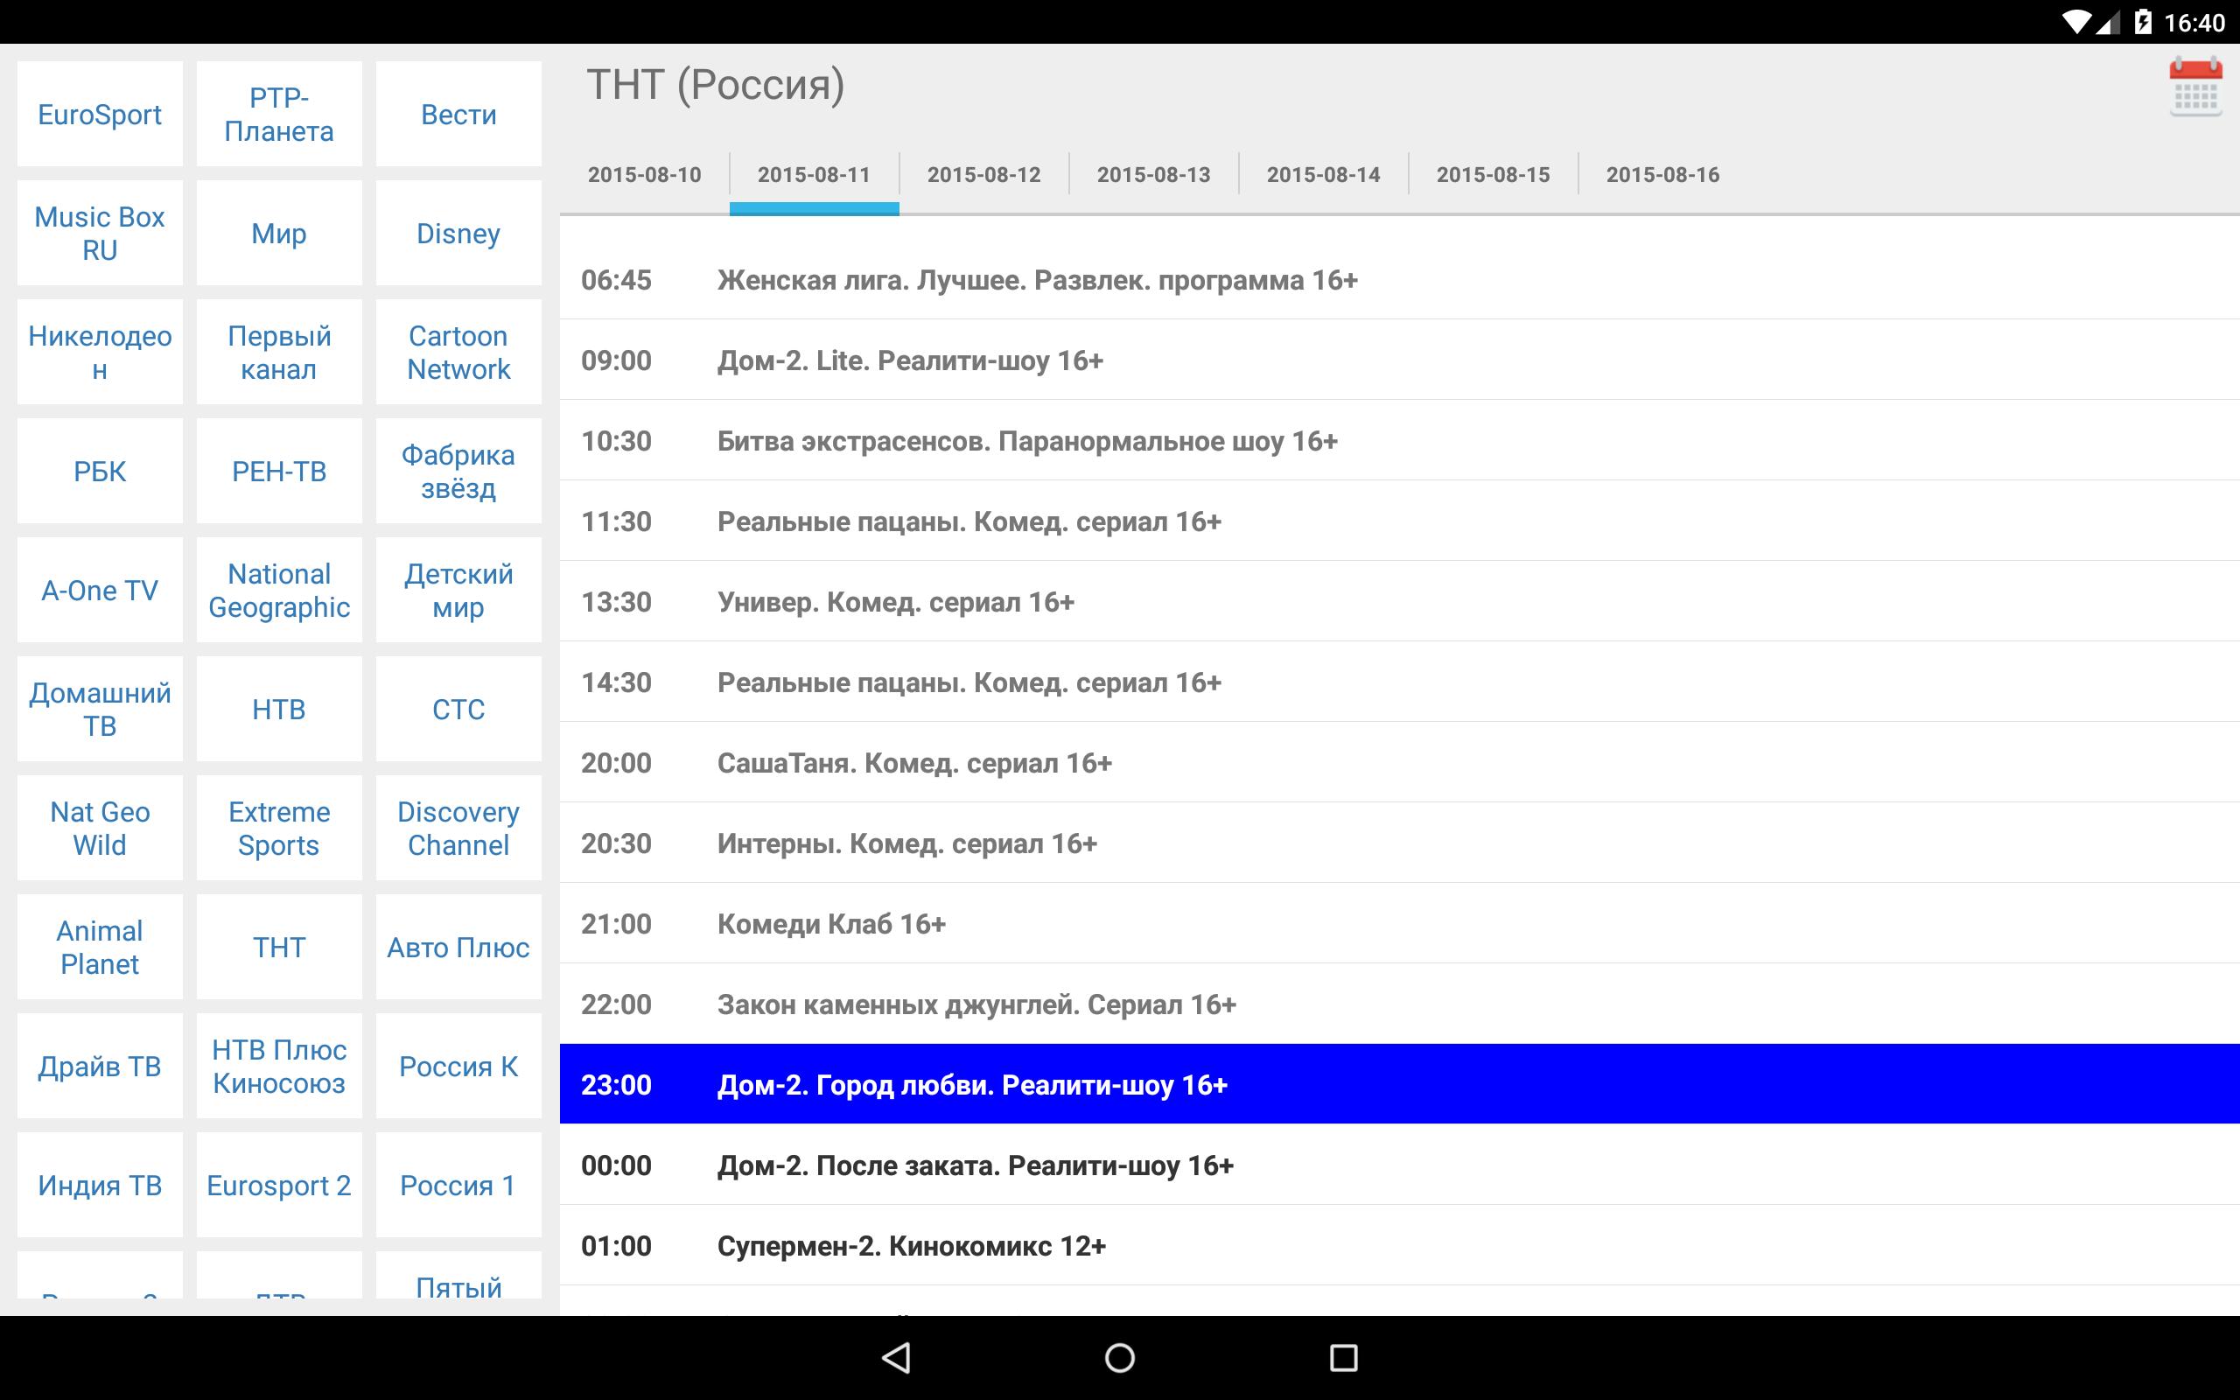Open the 20:30 Интерны program row
Image resolution: width=2240 pixels, height=1400 pixels.
click(x=1399, y=843)
